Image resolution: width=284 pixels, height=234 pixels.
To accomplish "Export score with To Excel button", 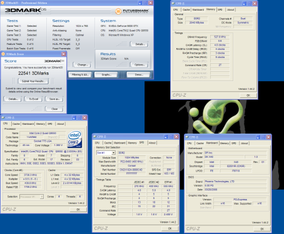I will click(34, 99).
